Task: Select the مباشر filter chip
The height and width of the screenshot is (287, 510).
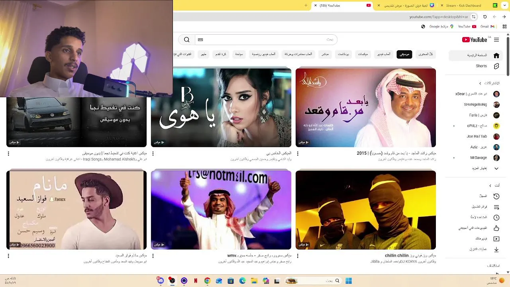Action: (x=325, y=54)
